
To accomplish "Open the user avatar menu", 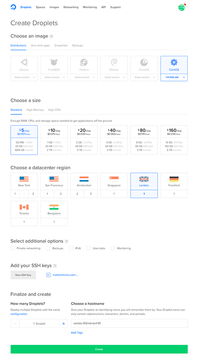I will 182,7.
